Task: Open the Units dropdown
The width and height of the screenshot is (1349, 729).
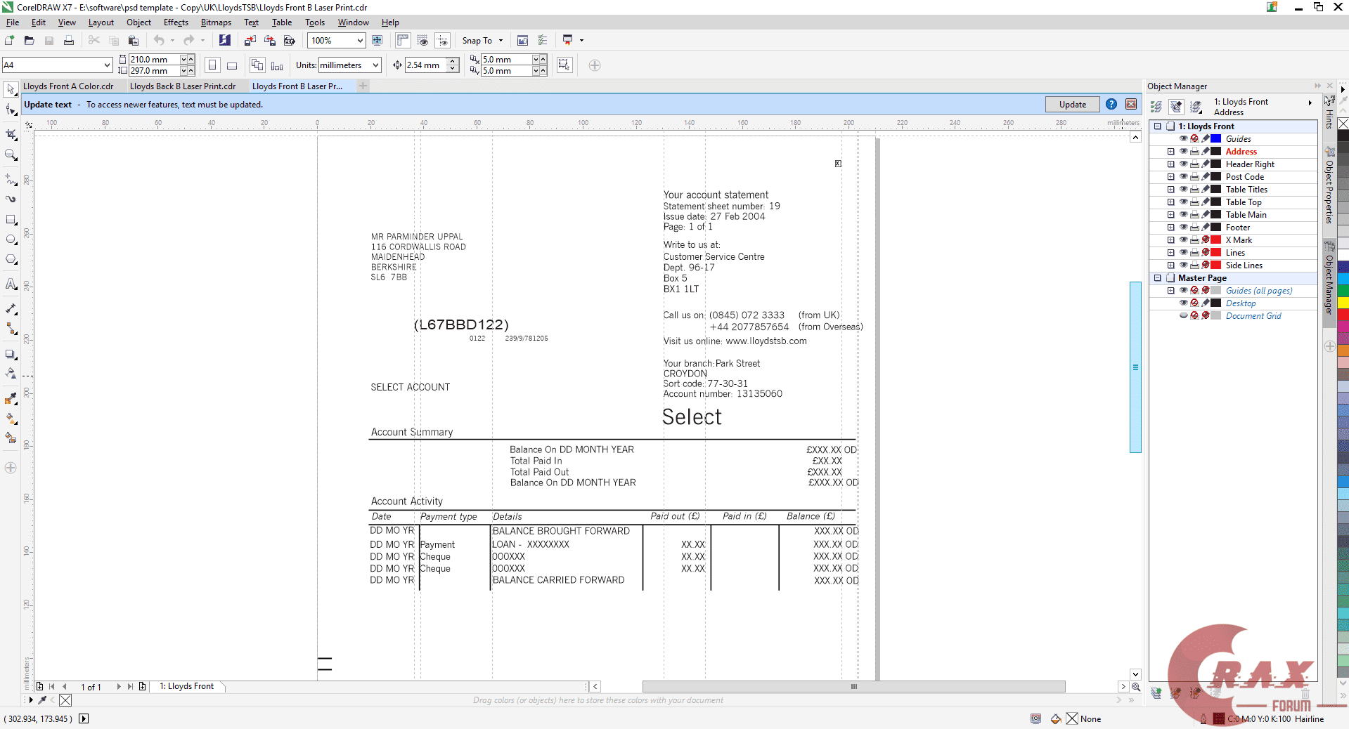Action: [x=375, y=65]
